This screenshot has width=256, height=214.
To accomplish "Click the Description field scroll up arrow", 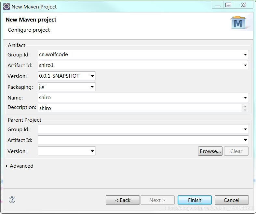I will pyautogui.click(x=245, y=106).
